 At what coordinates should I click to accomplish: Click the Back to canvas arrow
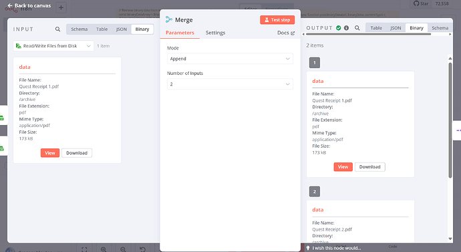[10, 5]
